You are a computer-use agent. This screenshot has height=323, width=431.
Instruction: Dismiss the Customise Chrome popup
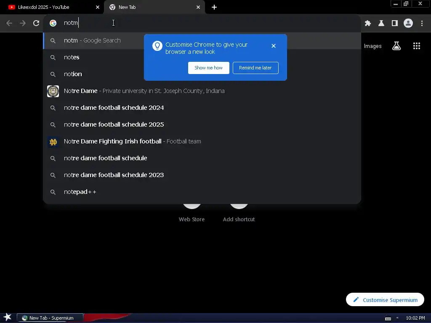(x=273, y=46)
